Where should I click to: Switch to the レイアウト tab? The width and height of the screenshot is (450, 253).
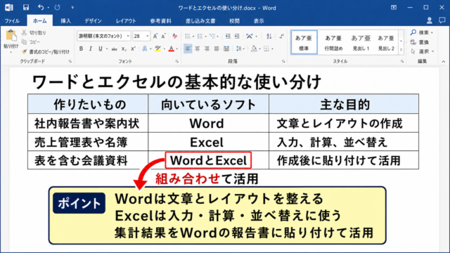point(126,21)
